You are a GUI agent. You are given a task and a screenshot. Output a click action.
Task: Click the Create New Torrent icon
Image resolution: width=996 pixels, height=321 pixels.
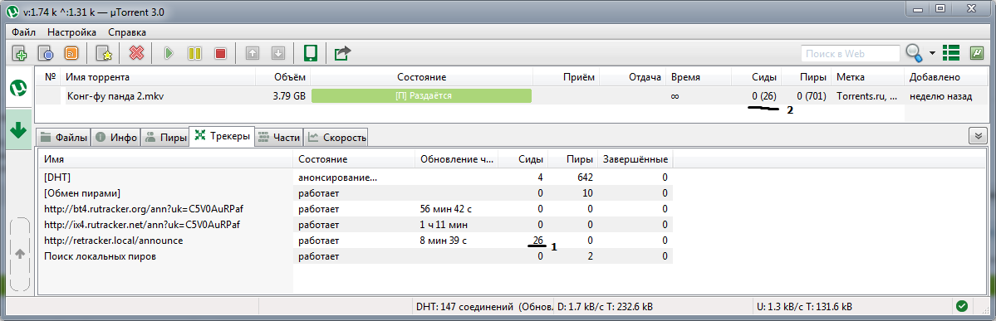click(x=104, y=53)
